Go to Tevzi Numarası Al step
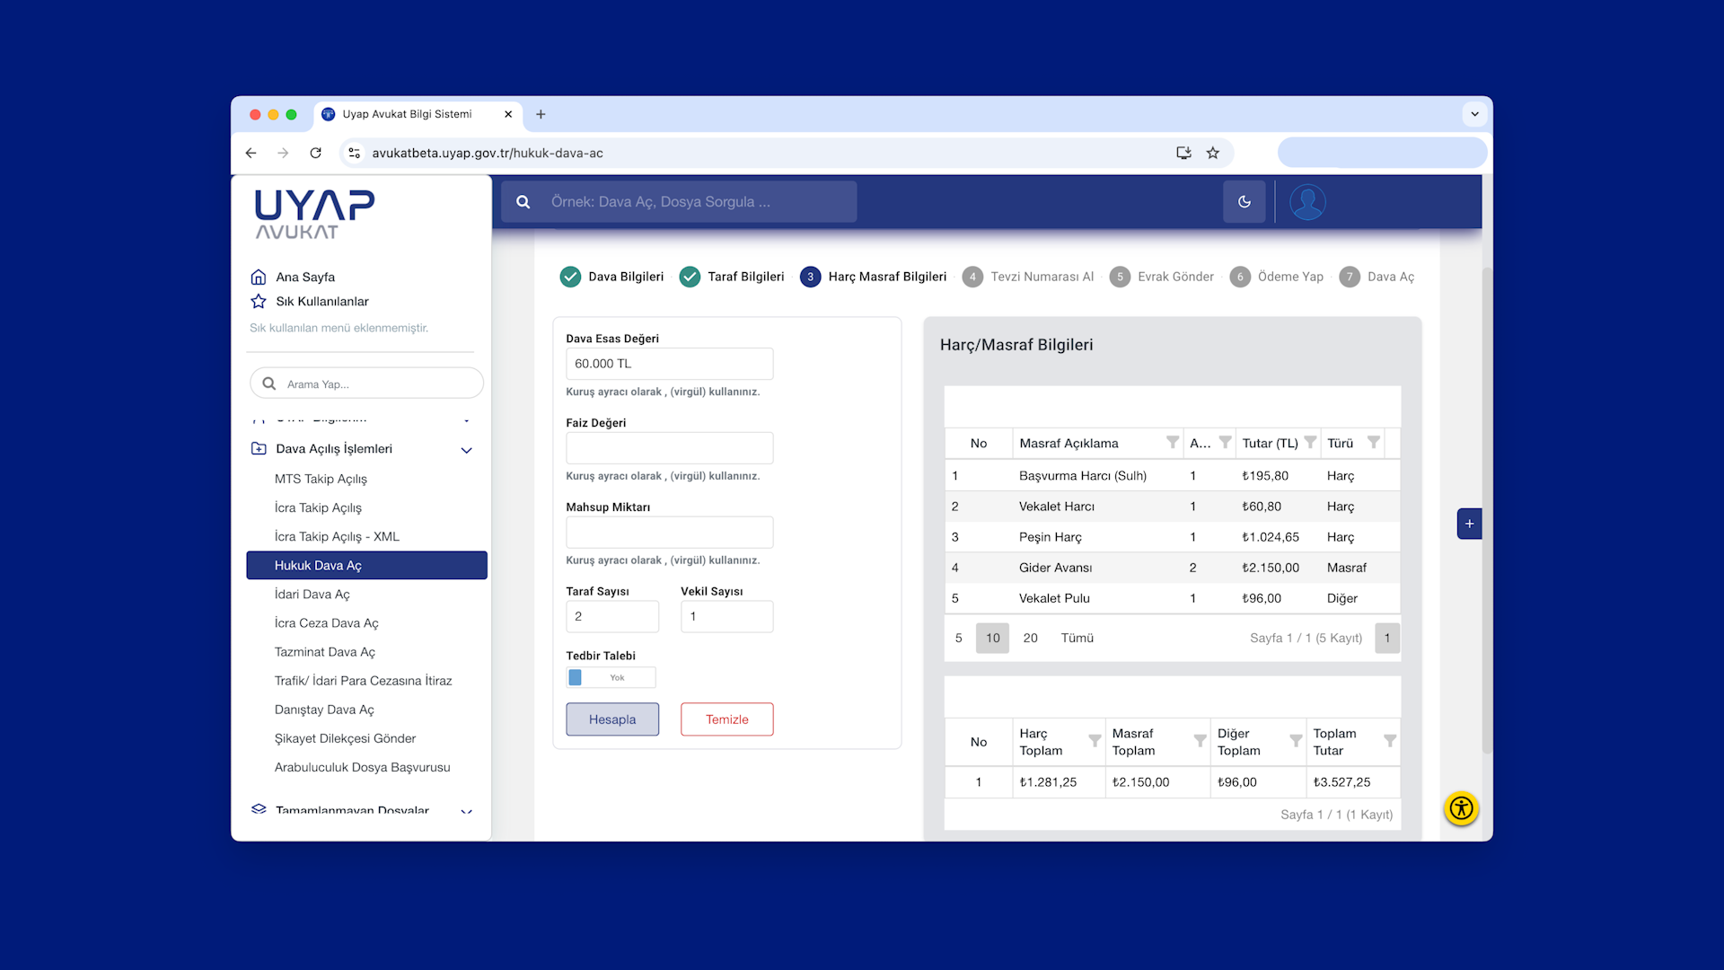The image size is (1724, 970). (1028, 277)
